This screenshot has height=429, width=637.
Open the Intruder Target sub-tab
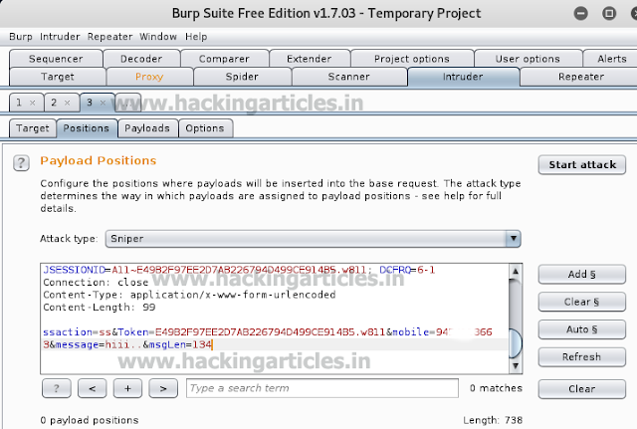click(33, 128)
